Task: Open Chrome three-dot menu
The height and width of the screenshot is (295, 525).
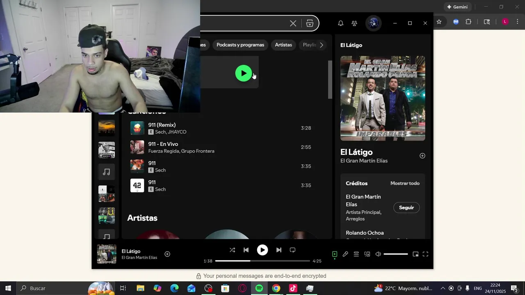Action: tap(518, 22)
